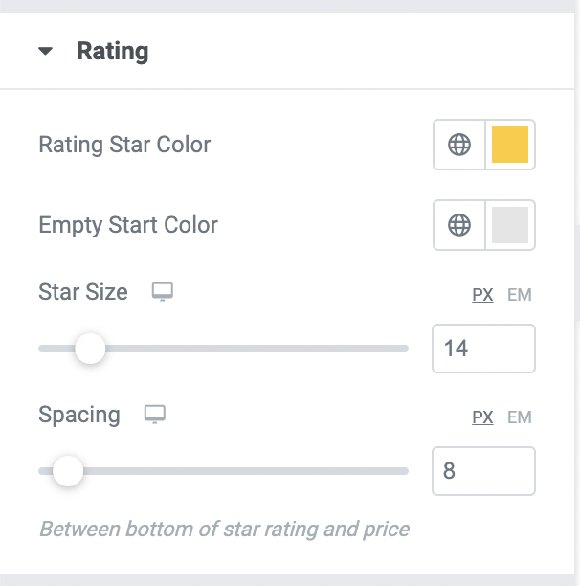
Task: Focus the Spacing value field showing 8
Action: pyautogui.click(x=483, y=471)
